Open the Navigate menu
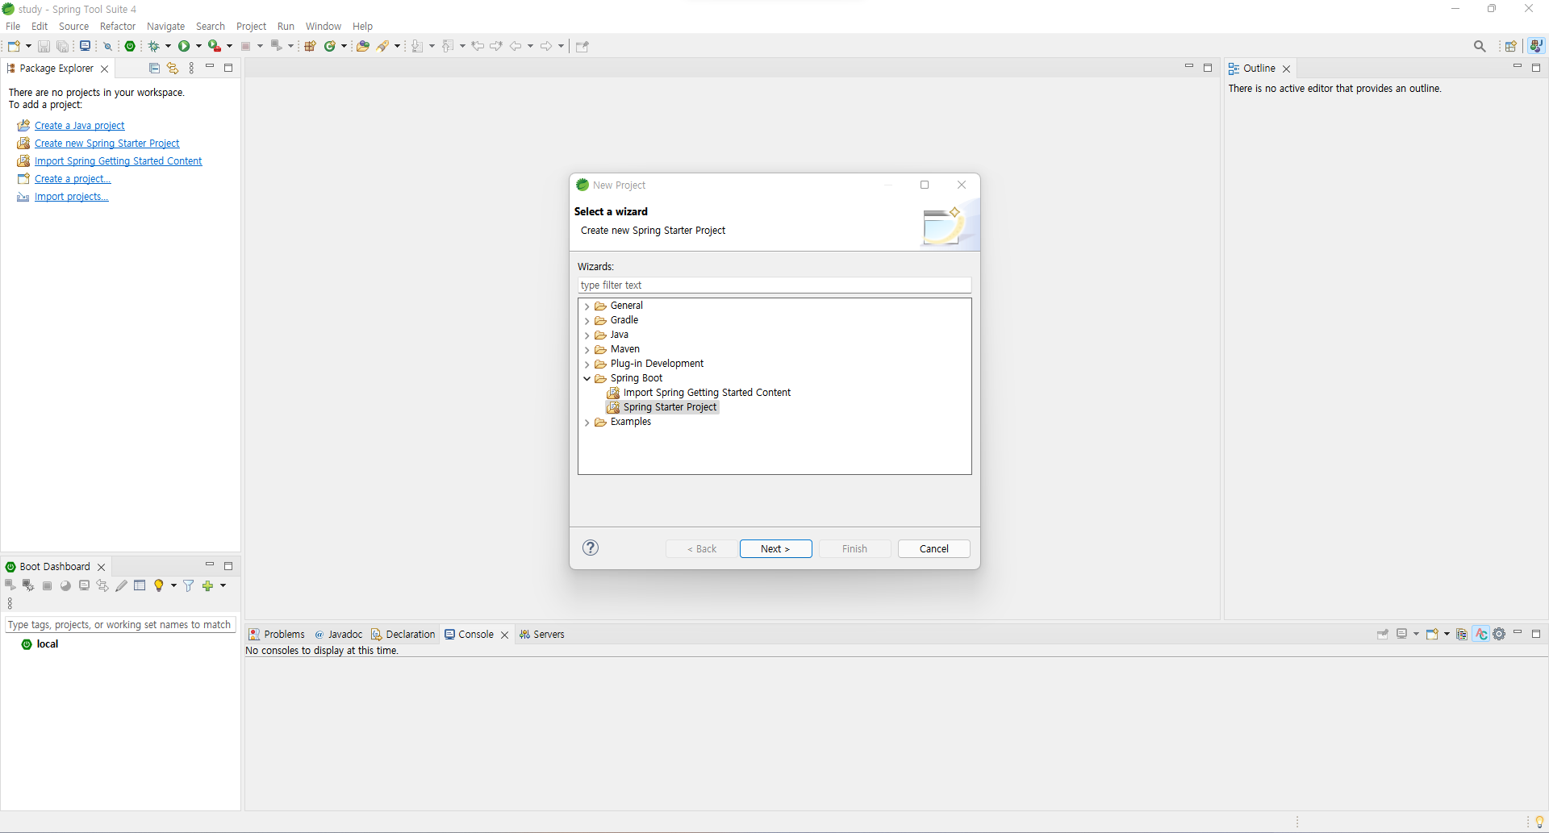This screenshot has height=833, width=1549. (165, 27)
